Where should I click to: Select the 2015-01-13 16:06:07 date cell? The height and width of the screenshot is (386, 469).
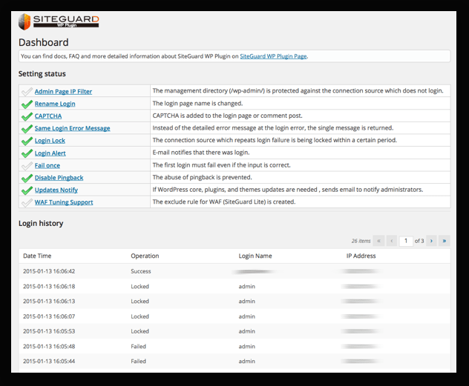coord(49,316)
